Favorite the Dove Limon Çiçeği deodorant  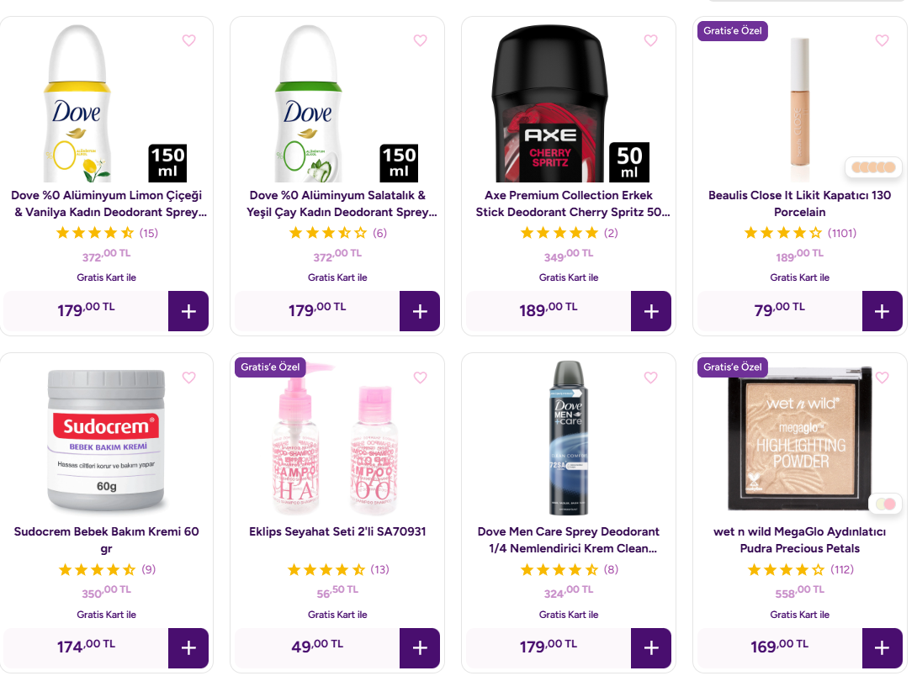[188, 40]
